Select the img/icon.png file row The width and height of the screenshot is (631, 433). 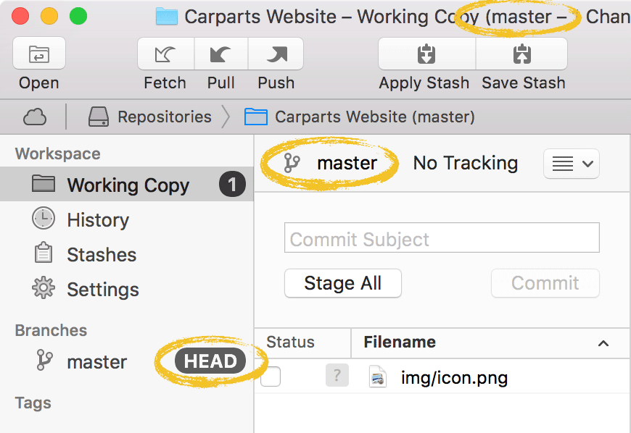(x=454, y=378)
